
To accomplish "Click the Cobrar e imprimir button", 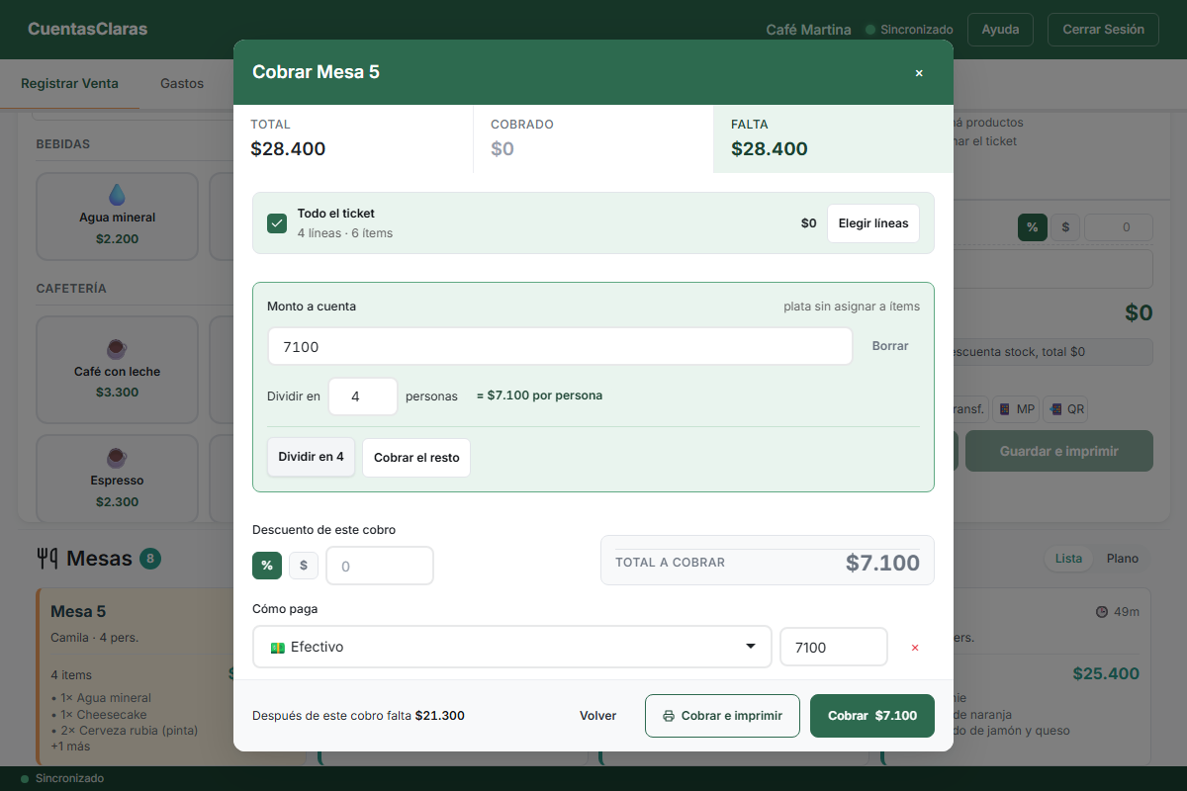I will point(722,716).
